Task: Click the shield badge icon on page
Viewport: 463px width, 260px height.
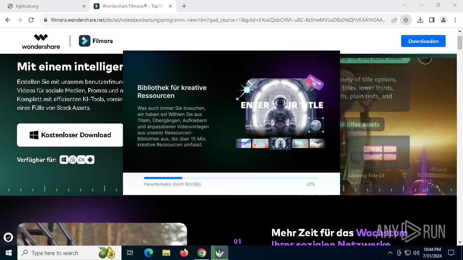Action: tap(8, 237)
